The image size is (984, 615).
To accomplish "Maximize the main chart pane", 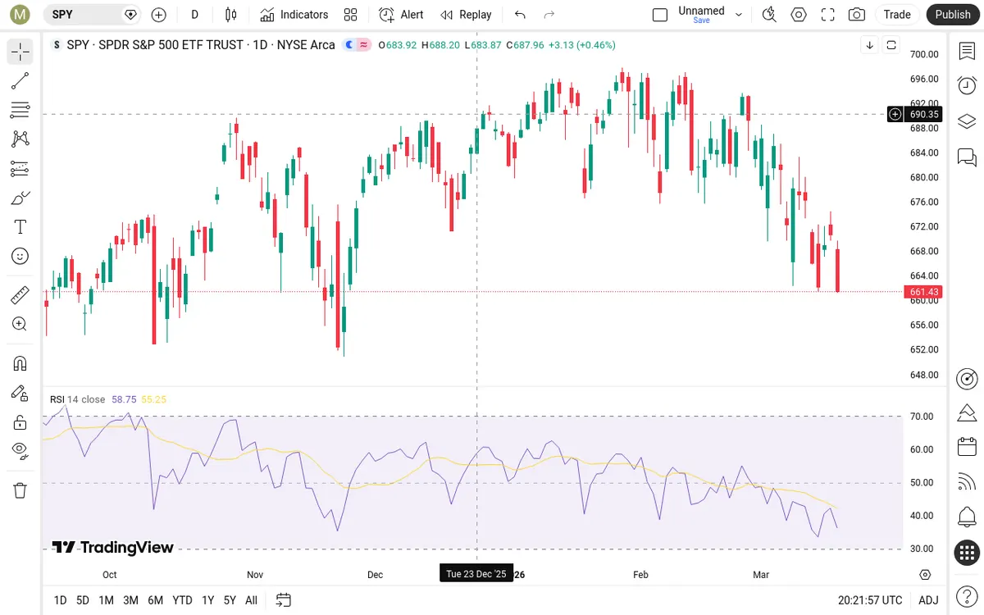I will (x=891, y=45).
